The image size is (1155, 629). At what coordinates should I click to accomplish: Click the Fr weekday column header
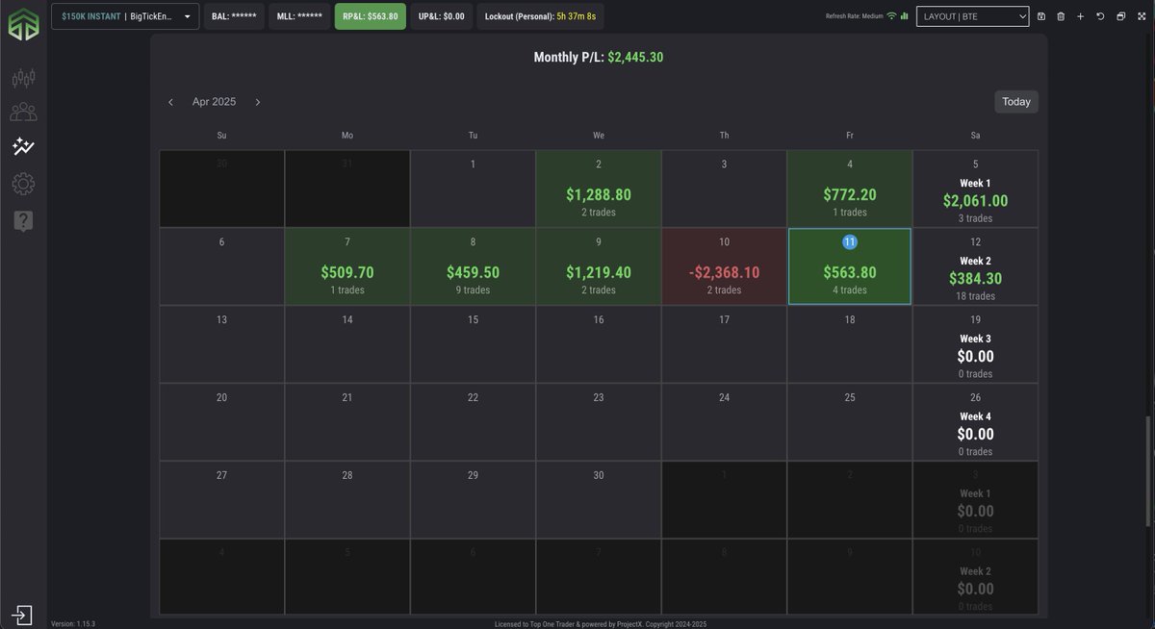(850, 136)
